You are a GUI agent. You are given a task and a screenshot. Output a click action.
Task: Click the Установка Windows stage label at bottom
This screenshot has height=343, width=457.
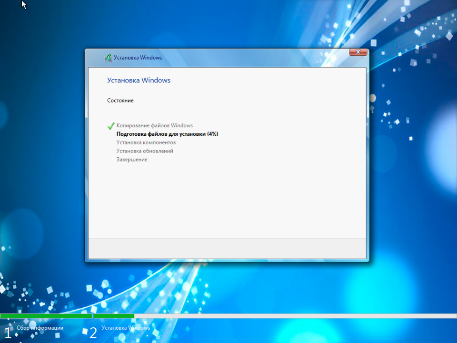coord(126,328)
